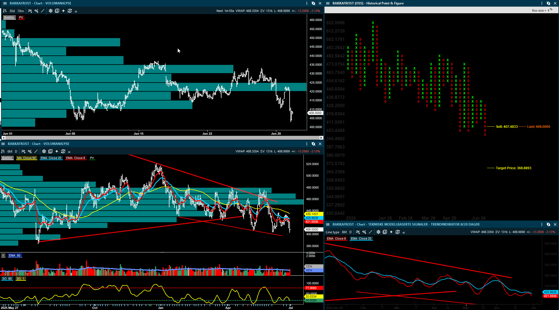Open settings gear in TRENDINDIKATOR chart
559x310 pixels.
(x=378, y=232)
